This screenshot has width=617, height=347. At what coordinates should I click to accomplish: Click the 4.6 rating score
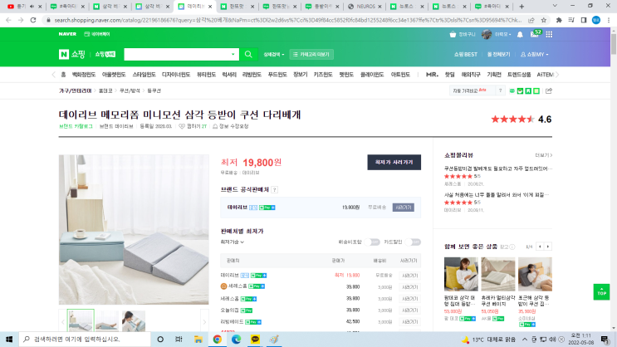coord(545,120)
